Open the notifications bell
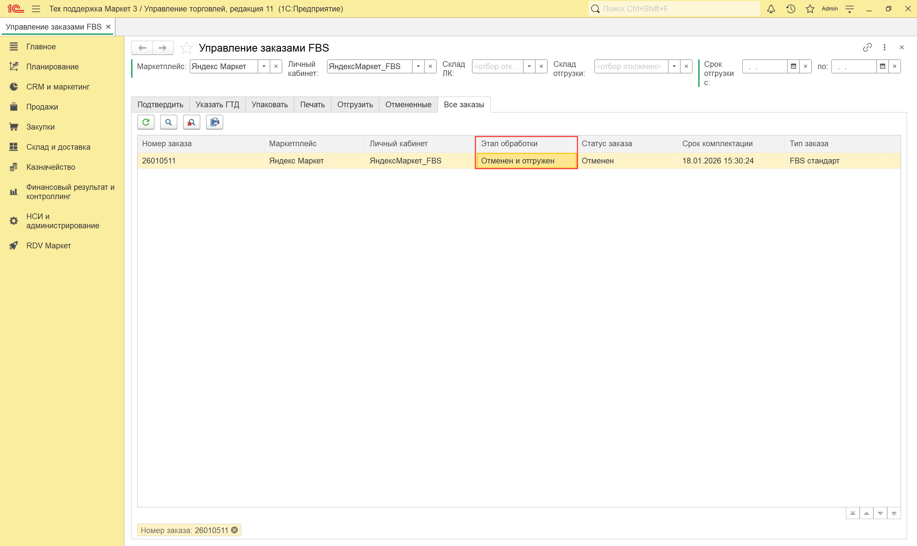Image resolution: width=917 pixels, height=546 pixels. [771, 9]
